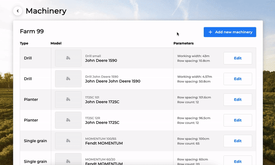
Task: Click the 1725C 12R subtitle
Action: [x=93, y=118]
